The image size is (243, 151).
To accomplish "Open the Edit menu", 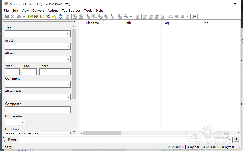I will [x=15, y=10].
